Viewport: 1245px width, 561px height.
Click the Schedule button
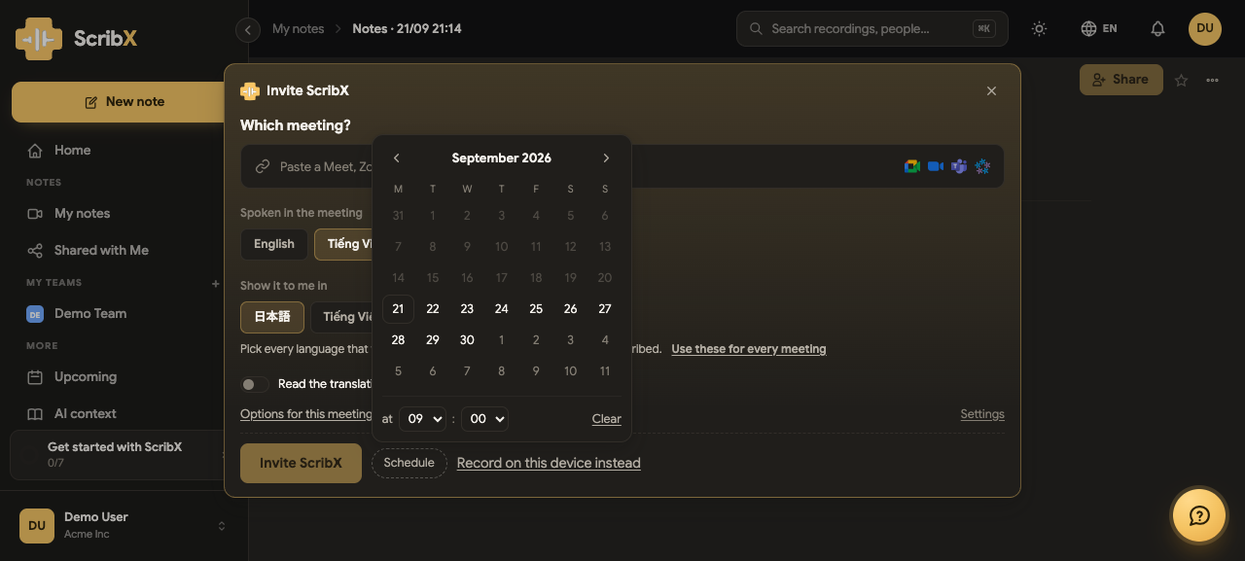[x=409, y=464]
